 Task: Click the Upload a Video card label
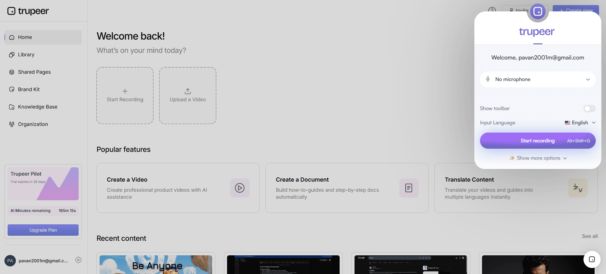(188, 100)
